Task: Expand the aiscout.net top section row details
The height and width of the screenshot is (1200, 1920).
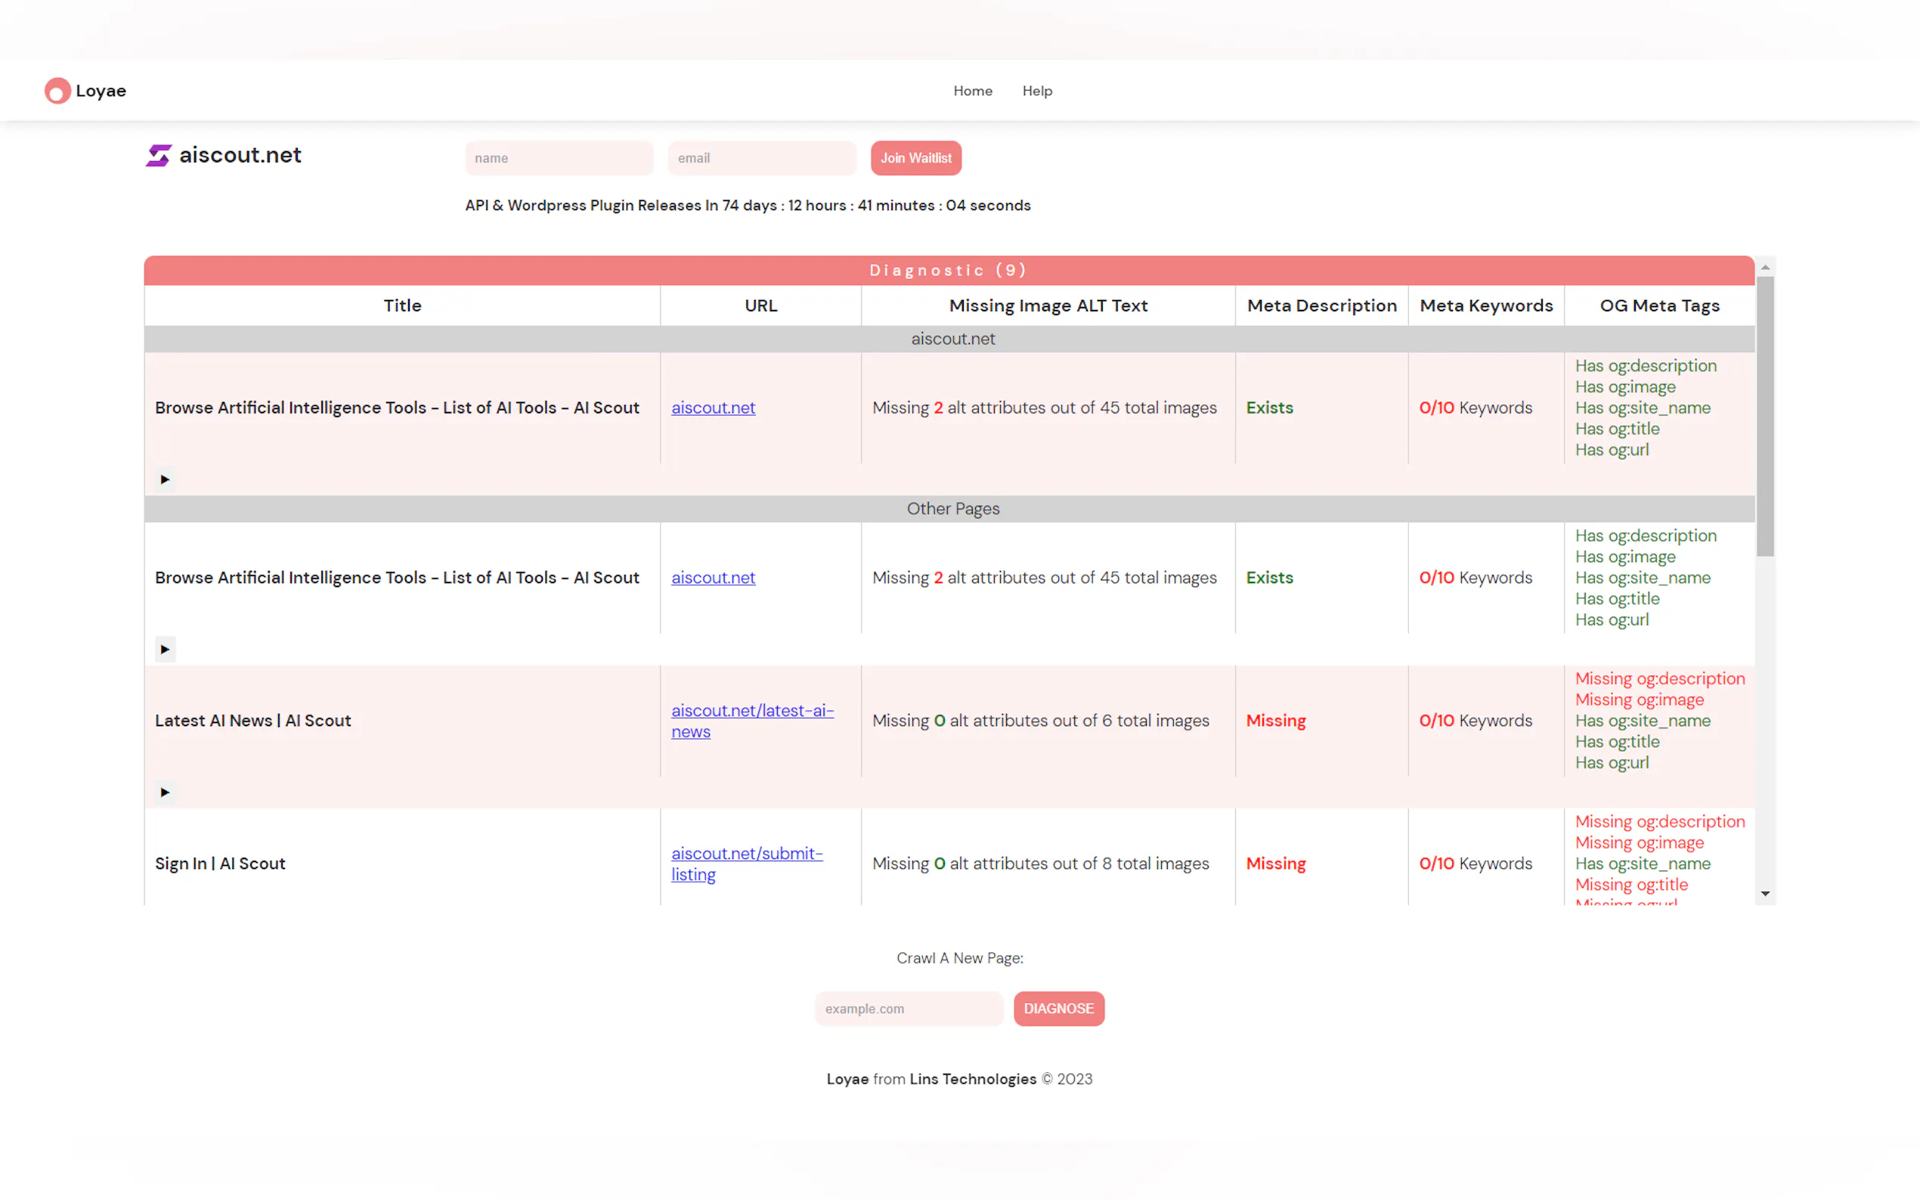Action: 164,479
